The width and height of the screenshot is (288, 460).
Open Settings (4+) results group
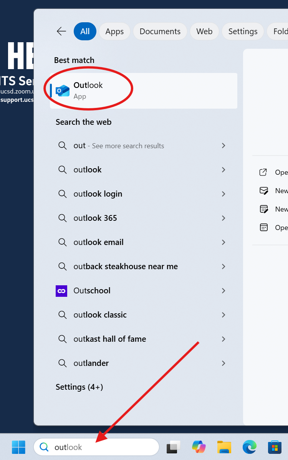79,387
